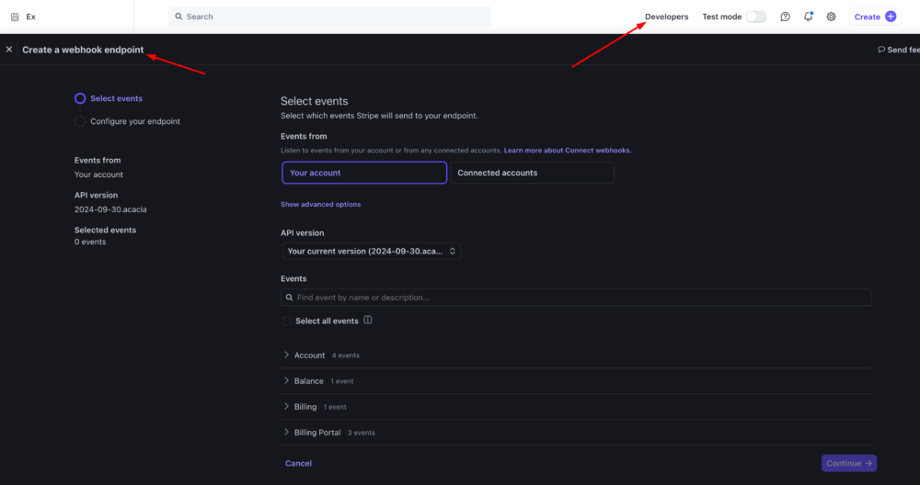920x485 pixels.
Task: Click the help question mark icon
Action: tap(785, 17)
